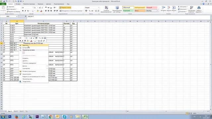Click the ribbon font color letter A
This screenshot has width=212, height=119.
[x=41, y=11]
